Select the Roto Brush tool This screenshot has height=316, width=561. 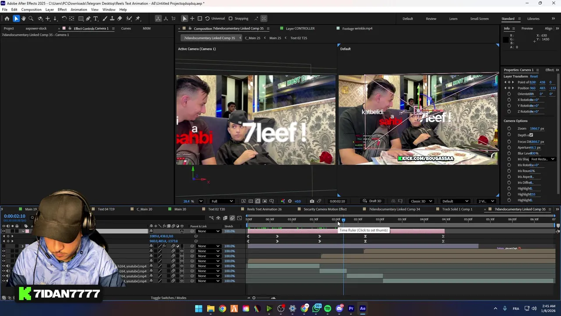point(129,18)
